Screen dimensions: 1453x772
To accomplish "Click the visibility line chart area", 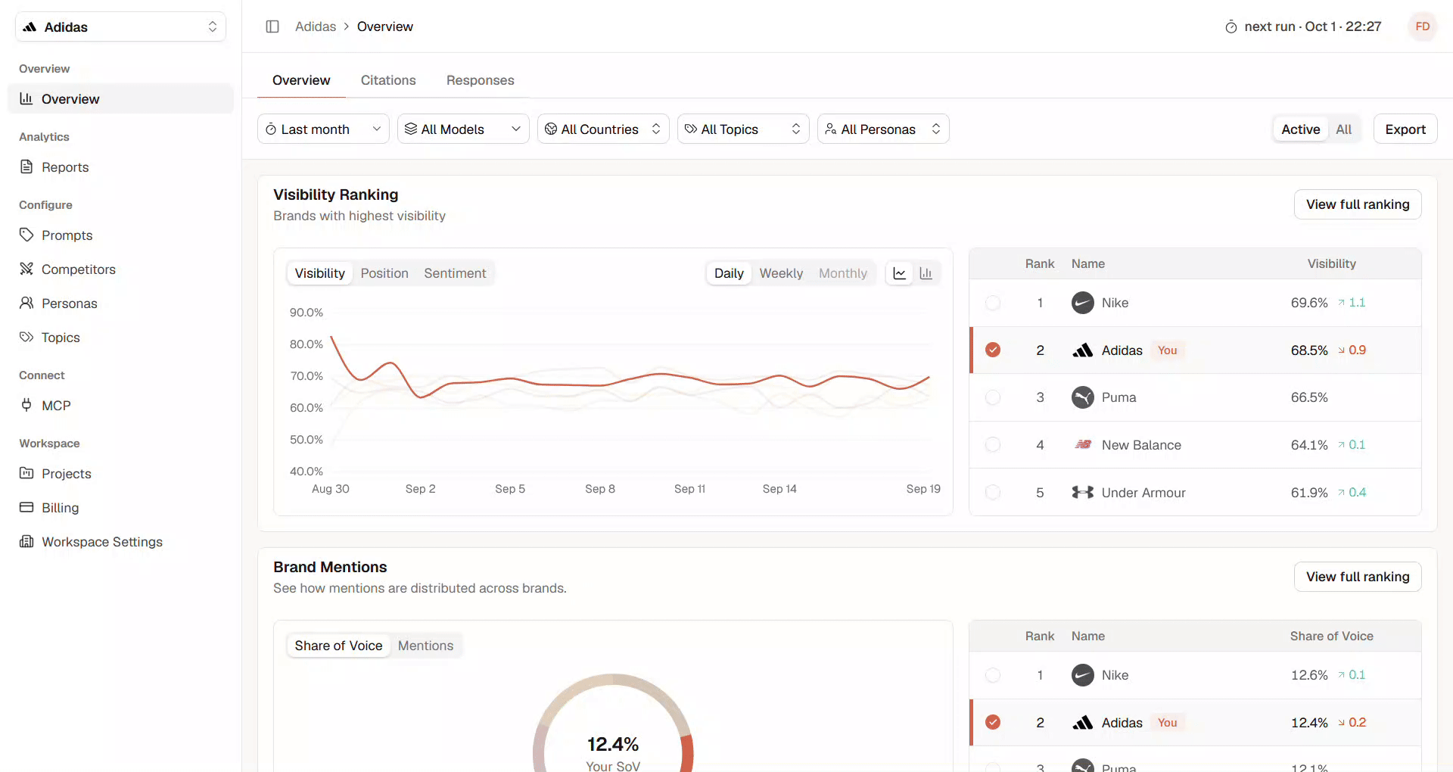I will pos(630,391).
